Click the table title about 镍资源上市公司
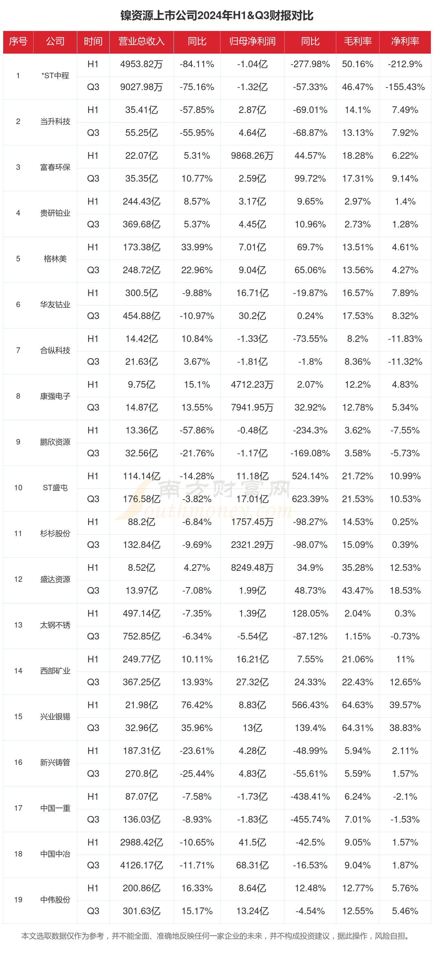Viewport: 434px width, 953px height. tap(217, 16)
